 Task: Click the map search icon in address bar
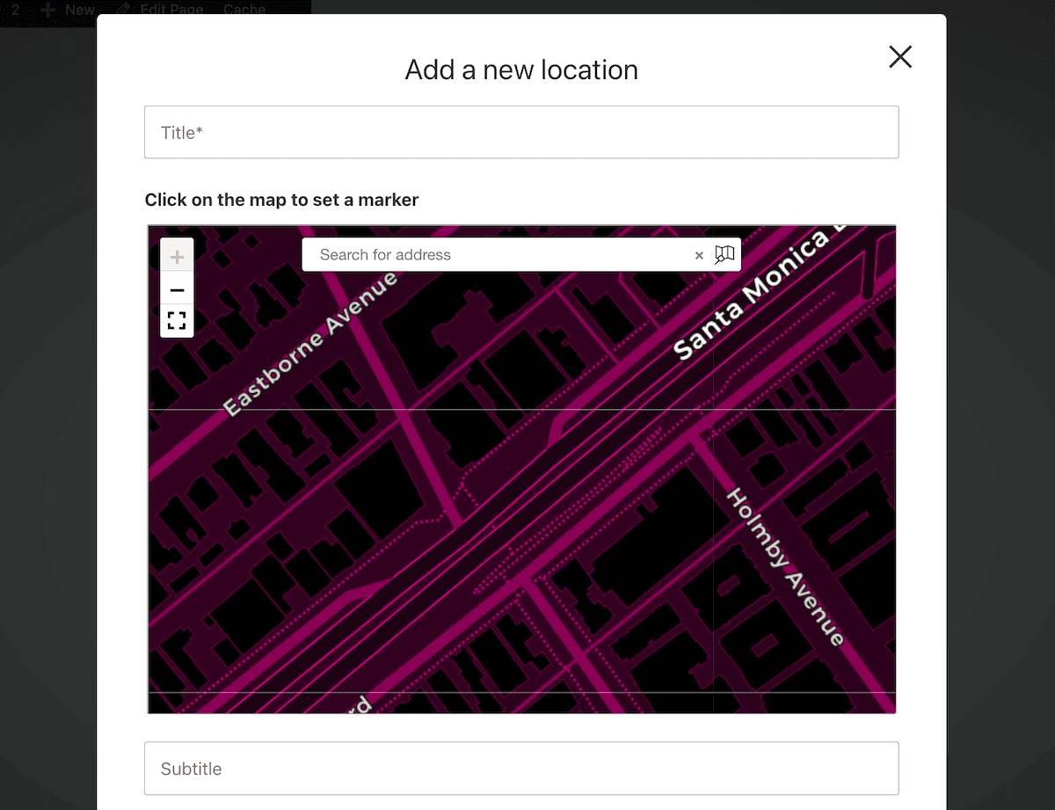point(724,255)
